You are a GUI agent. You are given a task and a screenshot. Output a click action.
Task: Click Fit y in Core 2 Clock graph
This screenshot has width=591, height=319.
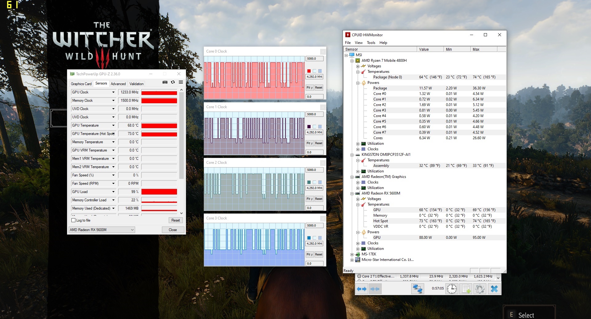point(310,199)
